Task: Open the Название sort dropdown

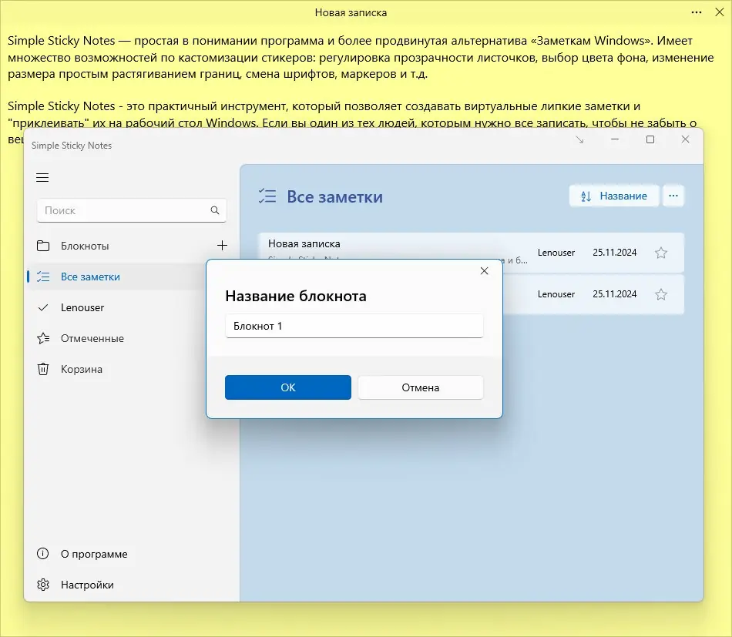Action: [x=614, y=196]
